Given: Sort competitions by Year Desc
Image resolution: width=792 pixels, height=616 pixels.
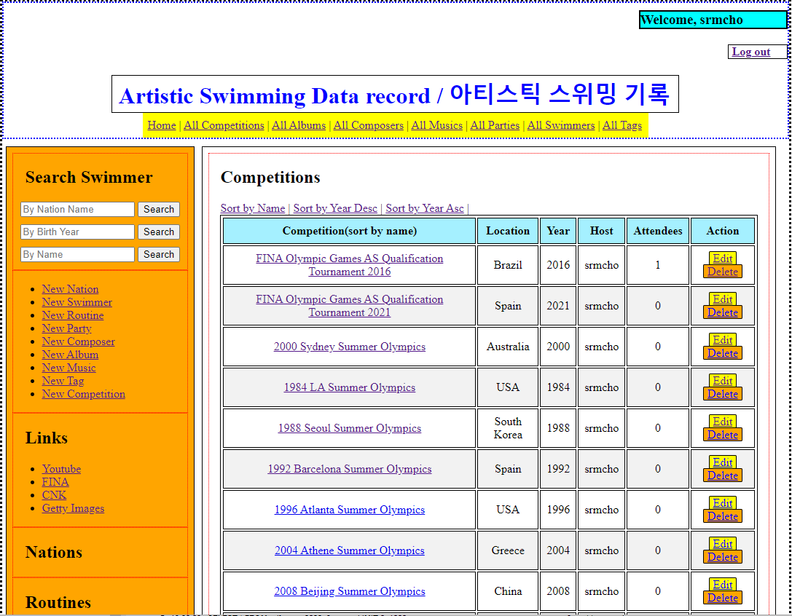Looking at the screenshot, I should click(335, 208).
